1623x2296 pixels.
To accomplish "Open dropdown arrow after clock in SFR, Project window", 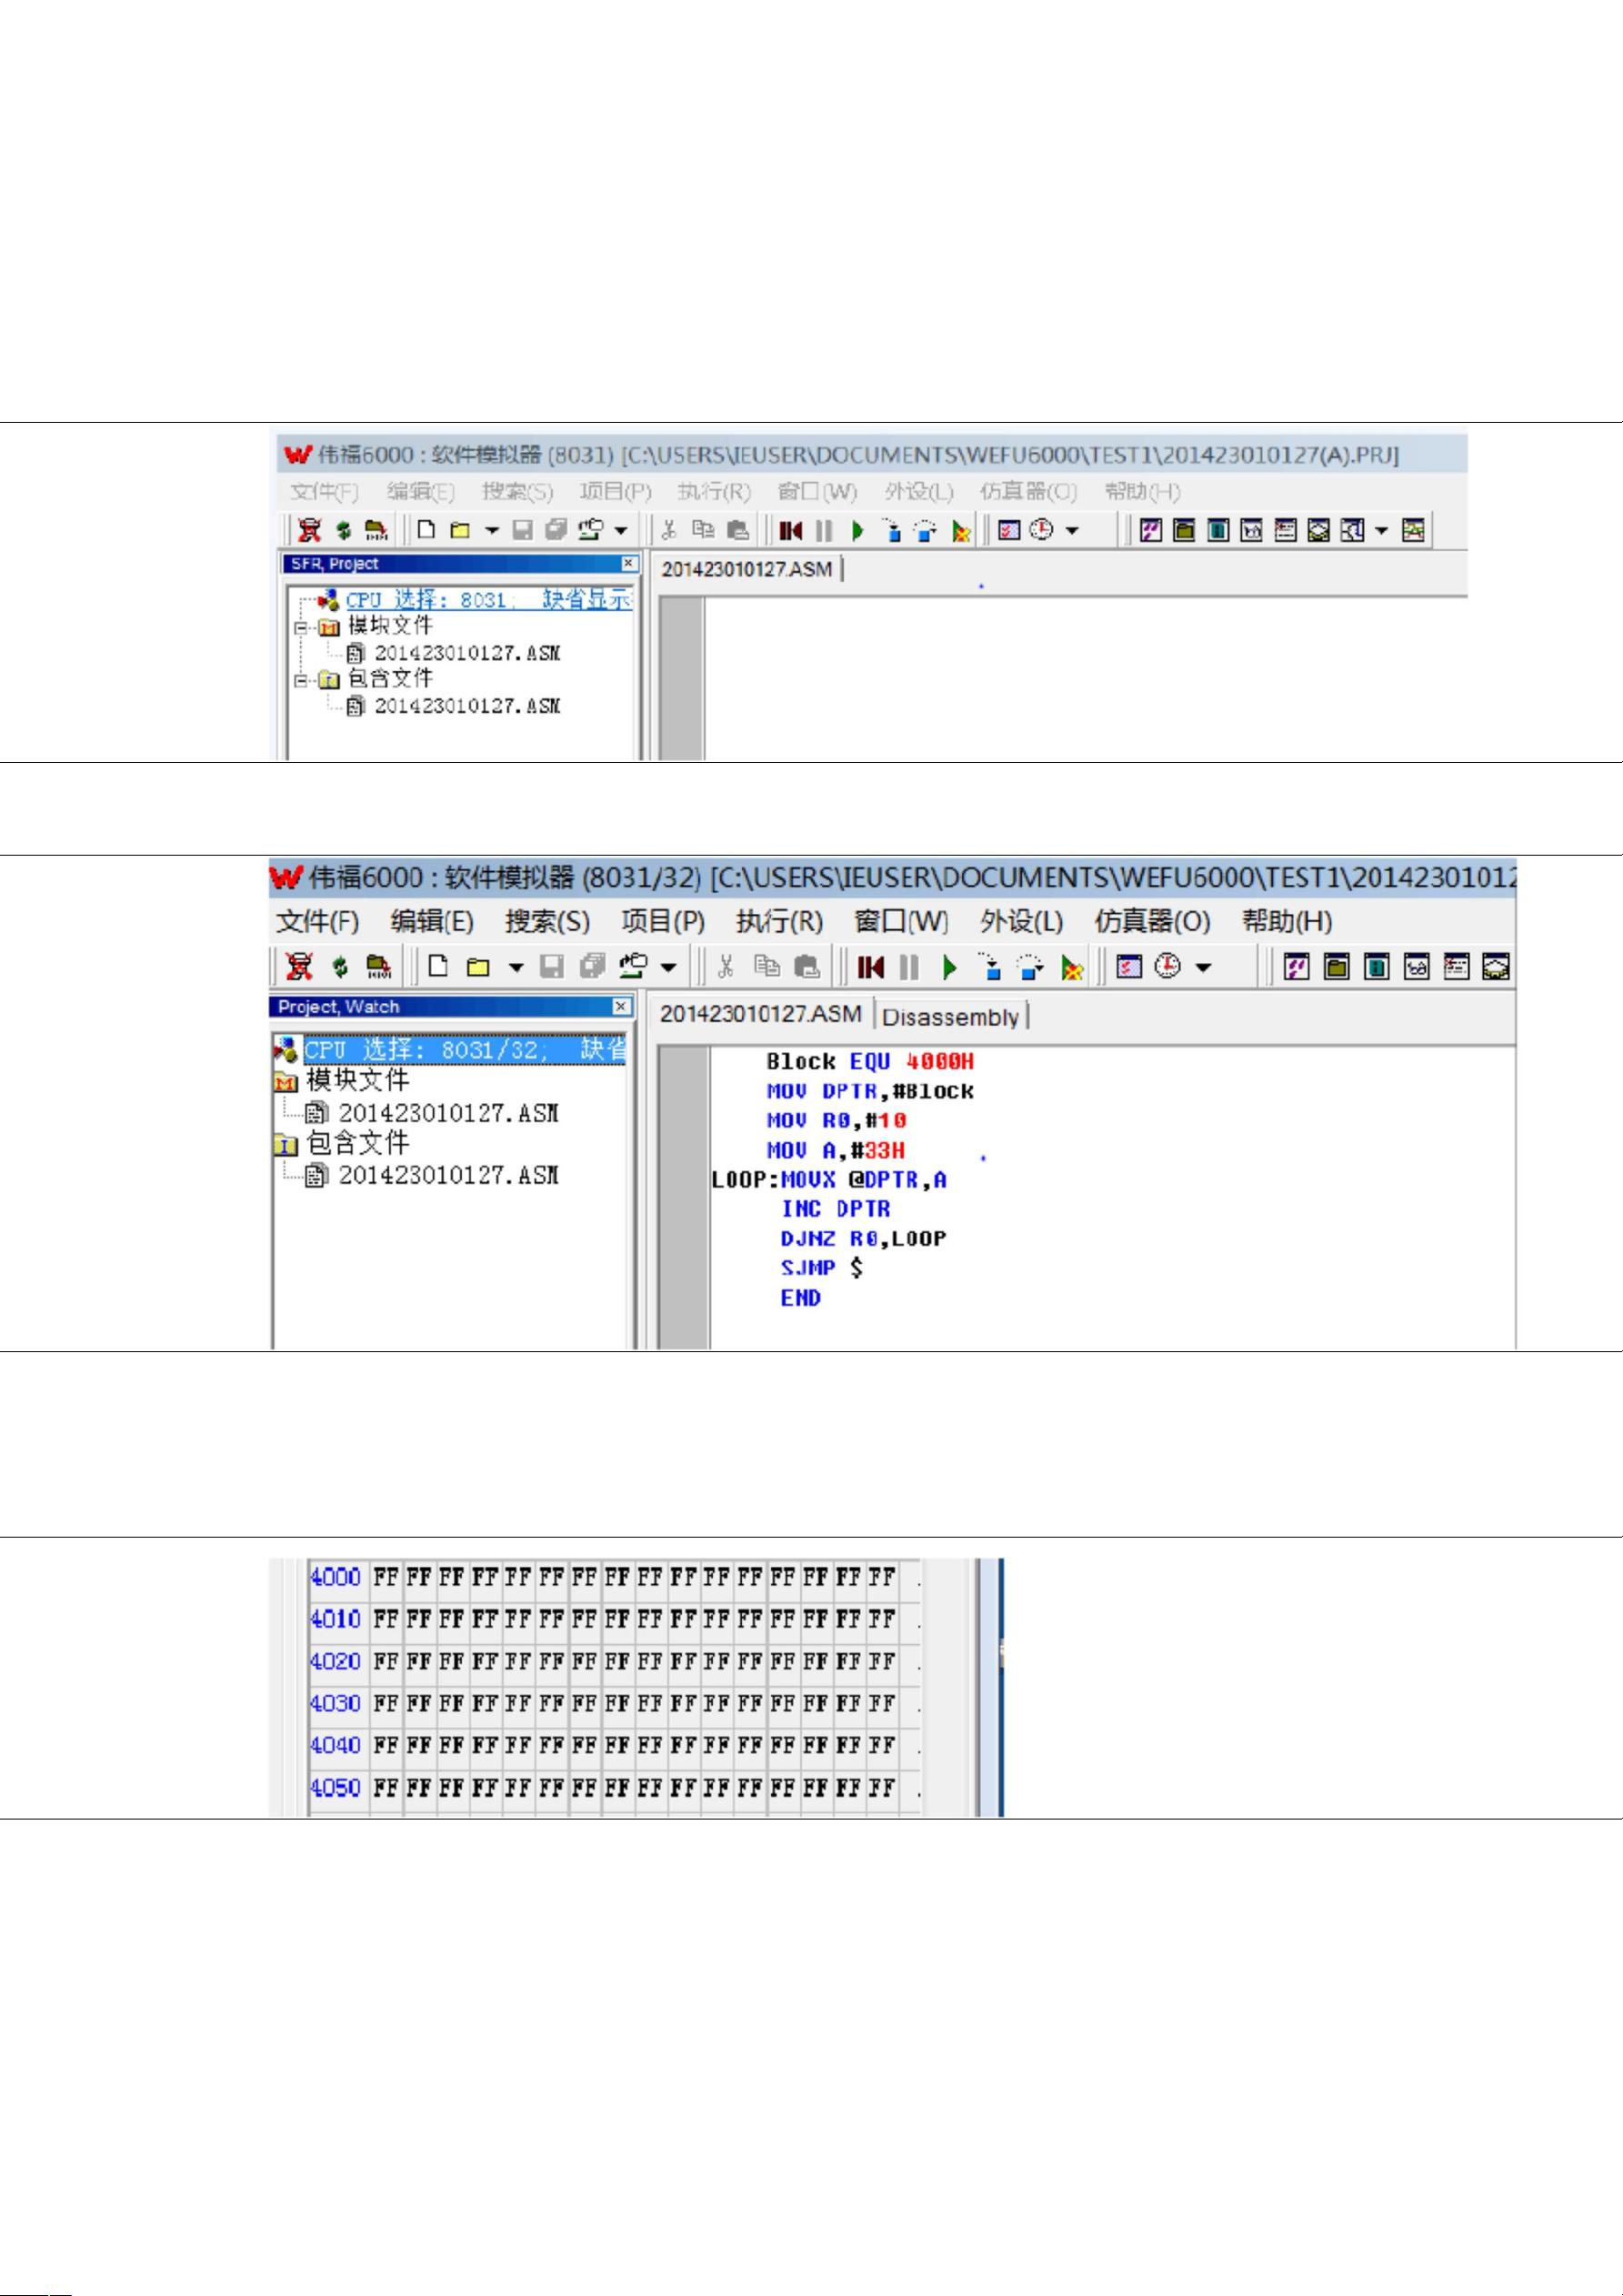I will click(1072, 530).
